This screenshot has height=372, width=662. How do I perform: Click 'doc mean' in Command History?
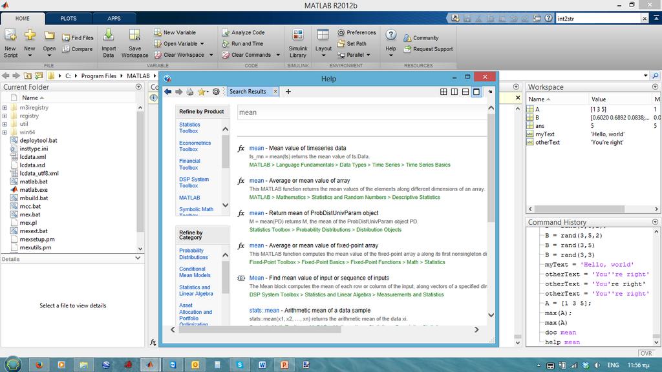coord(561,333)
